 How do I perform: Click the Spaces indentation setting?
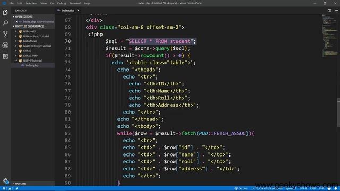coord(291,189)
